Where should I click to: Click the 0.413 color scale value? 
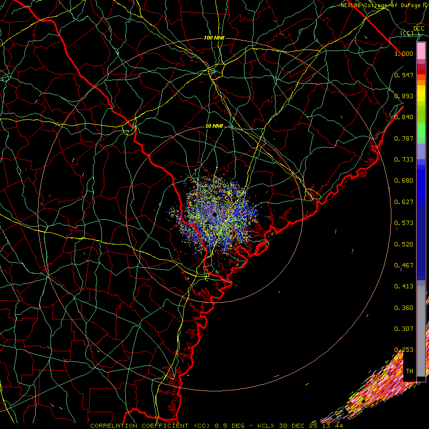pos(404,286)
